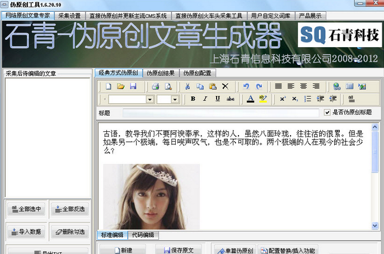Open the 产品展示 tab
The height and width of the screenshot is (254, 384).
[310, 16]
